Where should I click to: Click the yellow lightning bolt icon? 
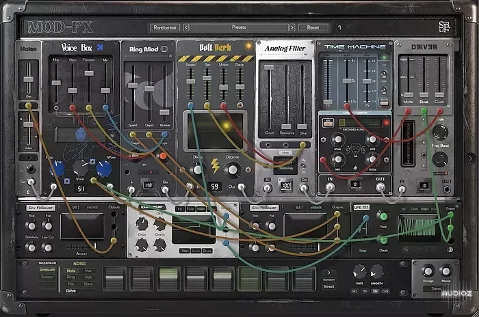click(216, 166)
